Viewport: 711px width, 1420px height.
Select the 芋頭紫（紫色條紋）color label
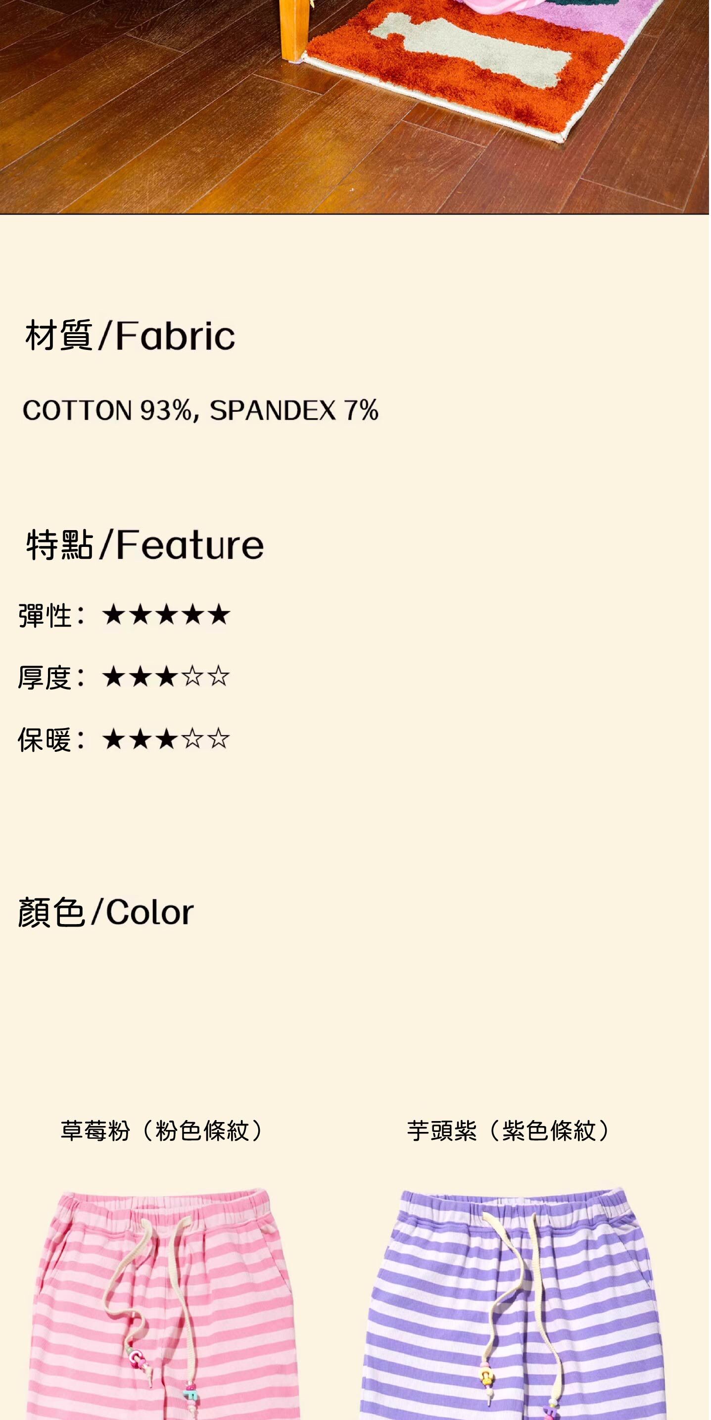click(x=509, y=1130)
